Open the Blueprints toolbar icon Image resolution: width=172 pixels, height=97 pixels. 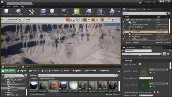pos(88,12)
